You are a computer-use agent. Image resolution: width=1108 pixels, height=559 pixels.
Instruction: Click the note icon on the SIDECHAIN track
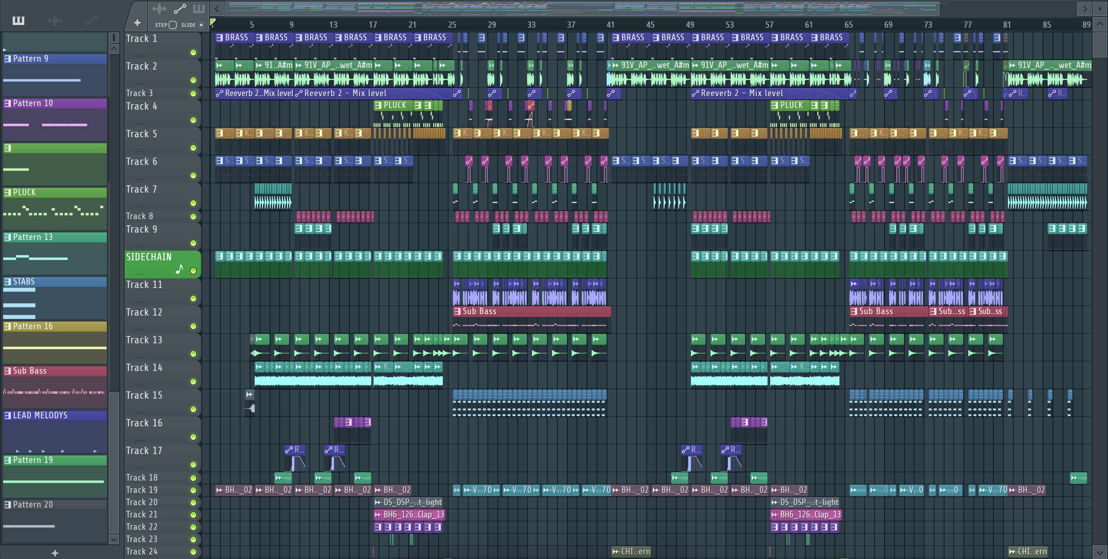(x=179, y=269)
